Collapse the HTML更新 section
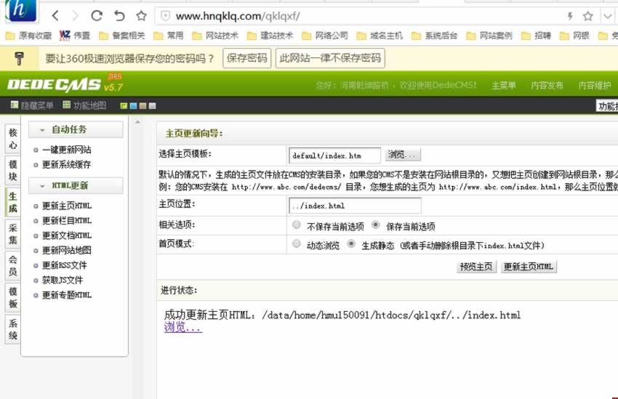The height and width of the screenshot is (399, 618). (x=43, y=186)
